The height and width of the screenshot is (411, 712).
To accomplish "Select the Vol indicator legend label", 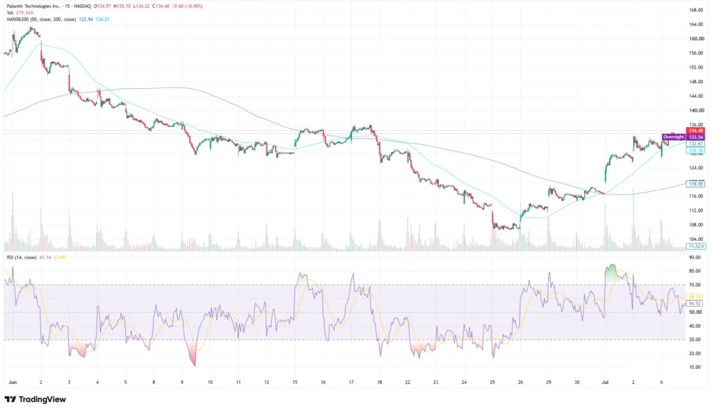I will click(10, 12).
